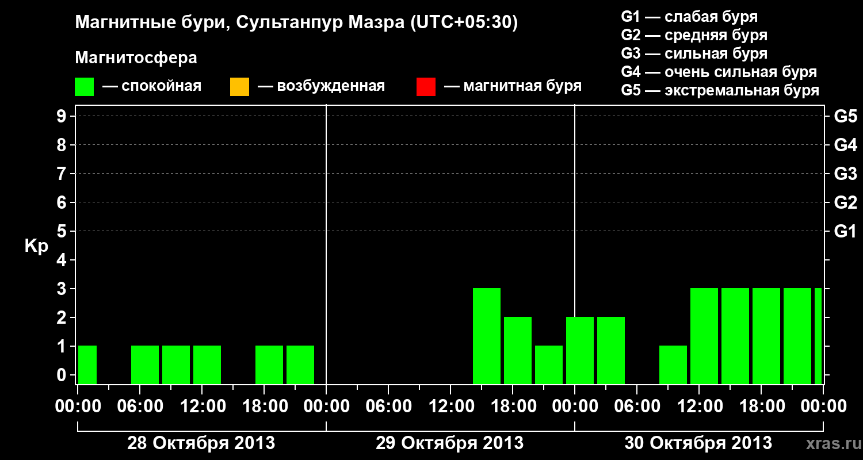Click the Kp 1 bar before midnight 29 October
The width and height of the screenshot is (863, 460).
tap(549, 365)
